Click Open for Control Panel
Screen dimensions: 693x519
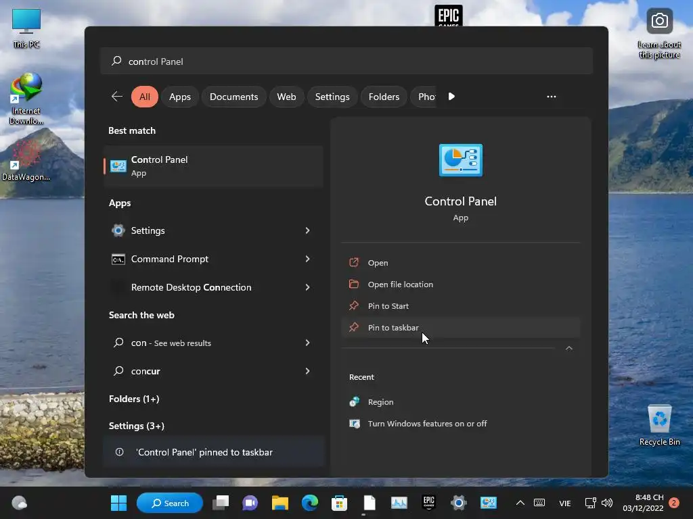point(460,263)
